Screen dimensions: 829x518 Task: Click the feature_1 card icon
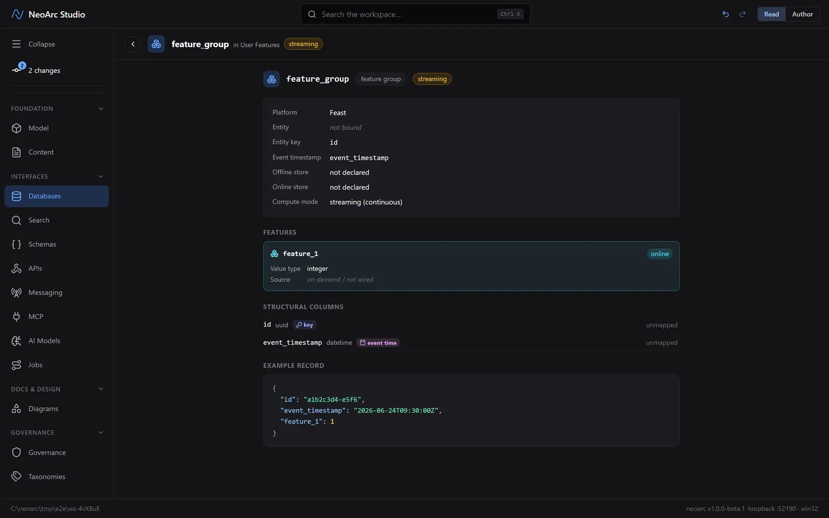[275, 254]
